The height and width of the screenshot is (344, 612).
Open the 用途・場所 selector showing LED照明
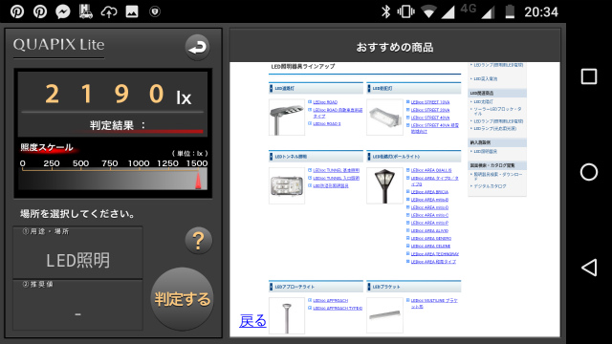(77, 252)
